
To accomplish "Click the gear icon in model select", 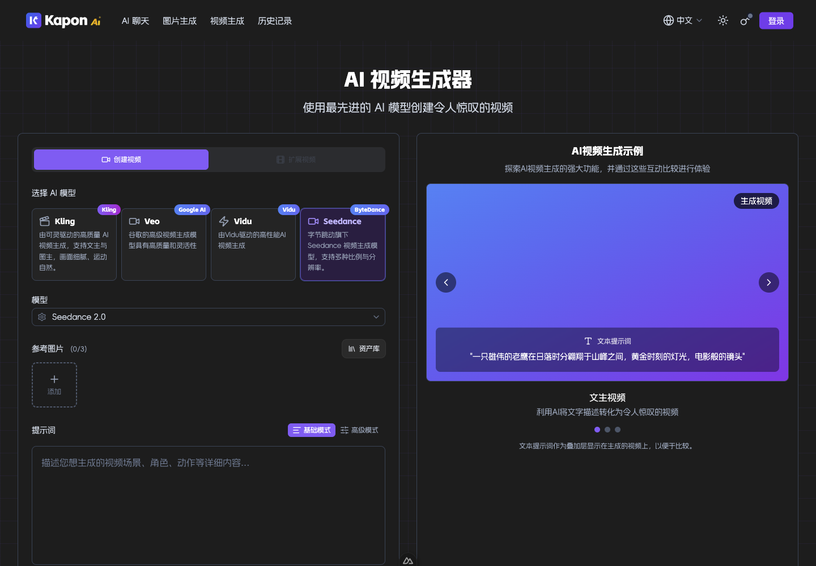I will point(42,317).
